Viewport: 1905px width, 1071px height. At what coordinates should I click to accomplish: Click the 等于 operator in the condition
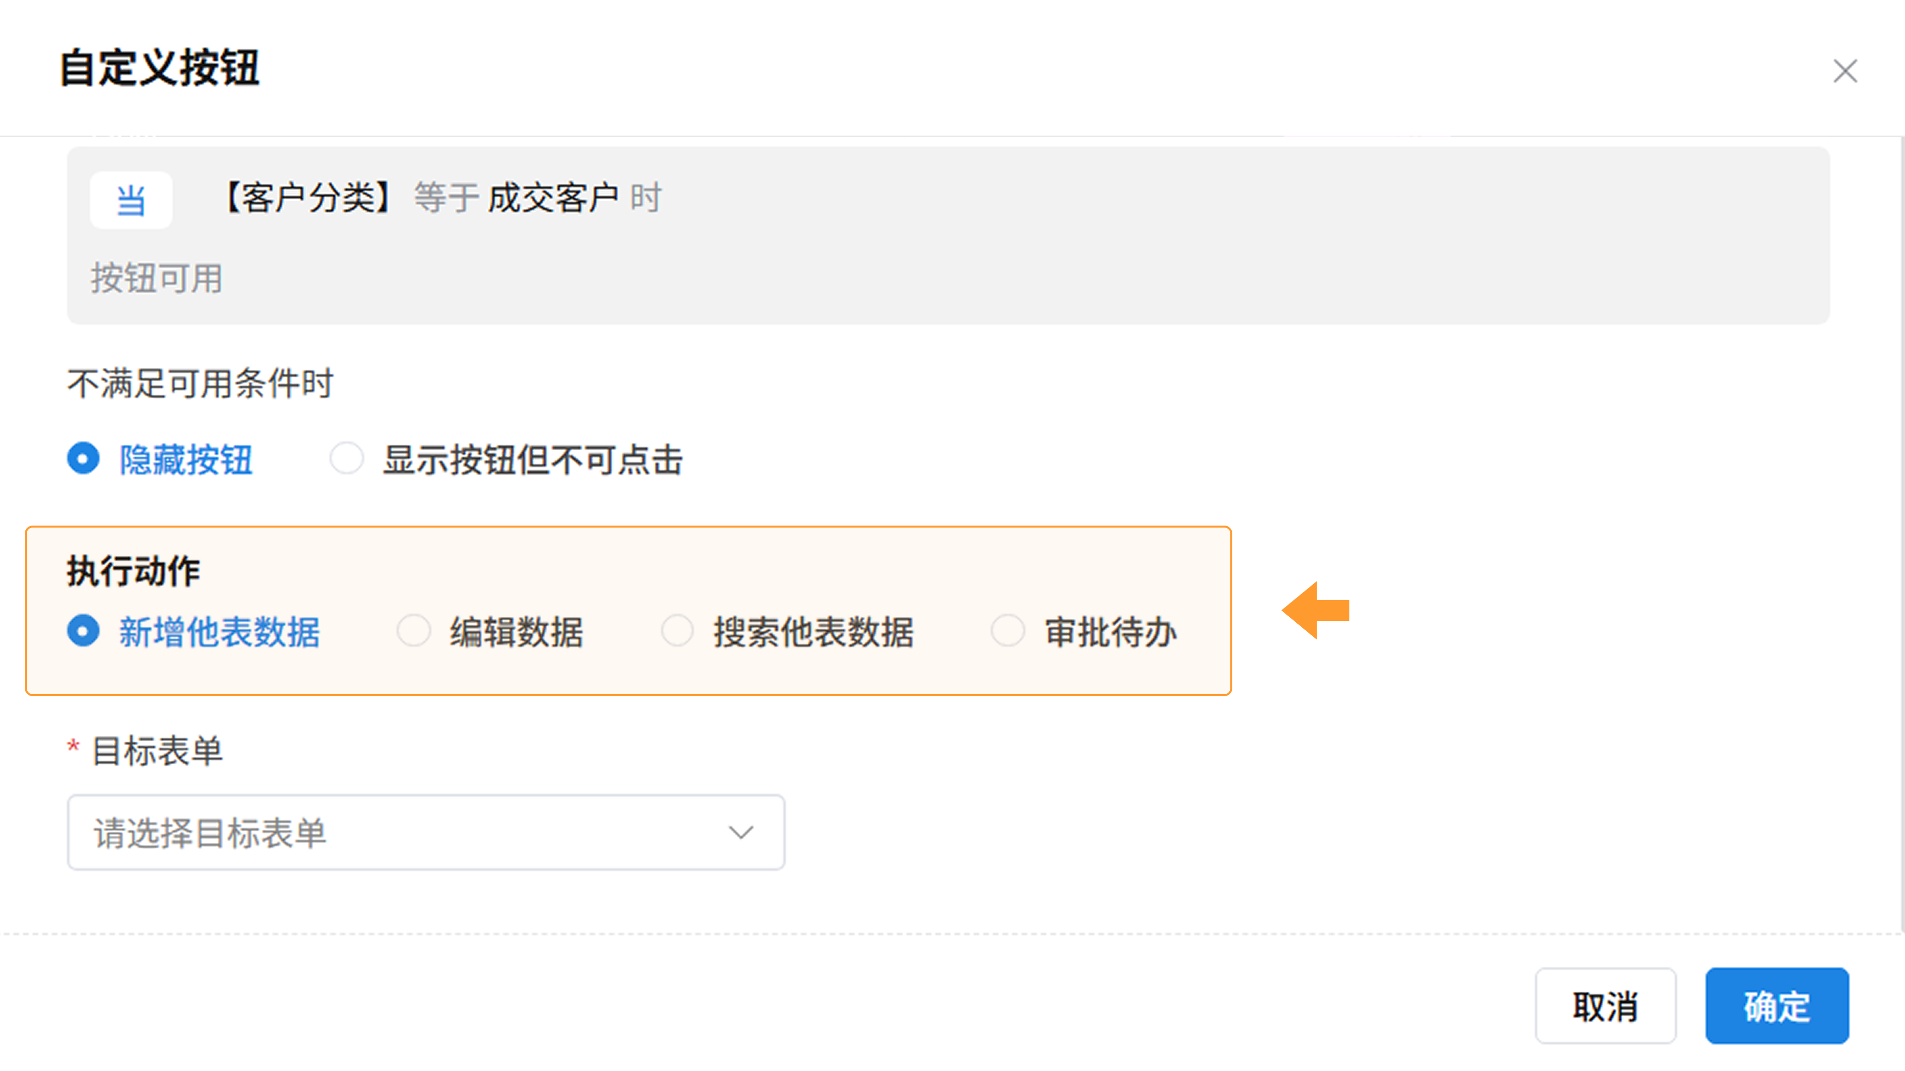(446, 198)
